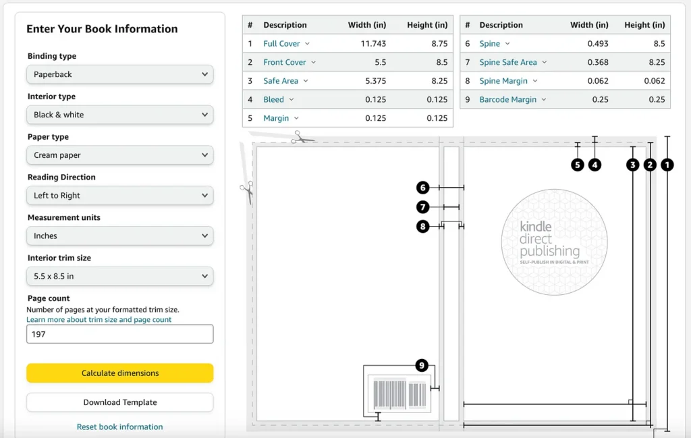691x438 pixels.
Task: Click the Full Cover height value 8.75
Action: 439,44
